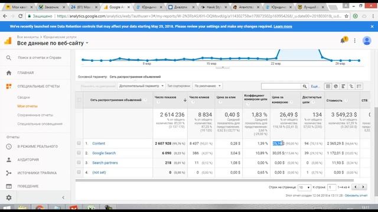This screenshot has width=378, height=212.
Task: Go to next table page arrow
Action: pyautogui.click(x=363, y=187)
